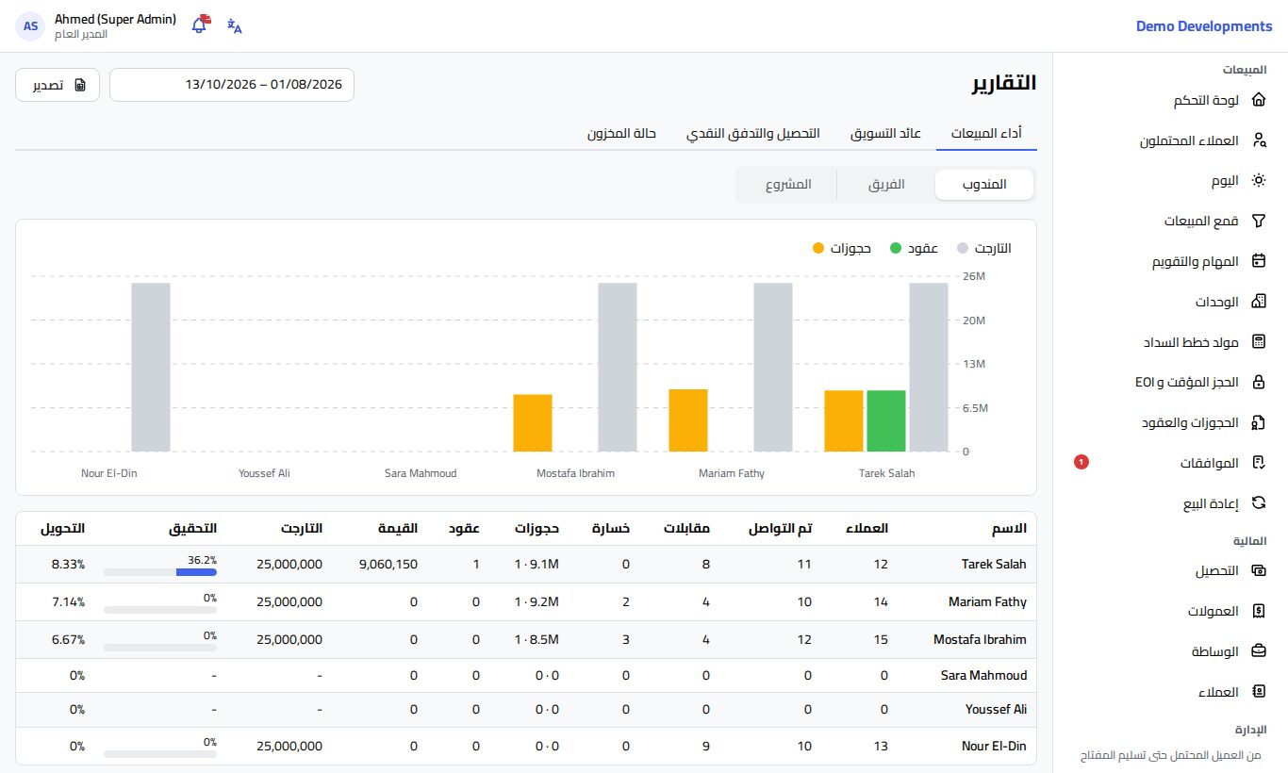The width and height of the screenshot is (1288, 773).
Task: Open the date range picker field
Action: [232, 85]
